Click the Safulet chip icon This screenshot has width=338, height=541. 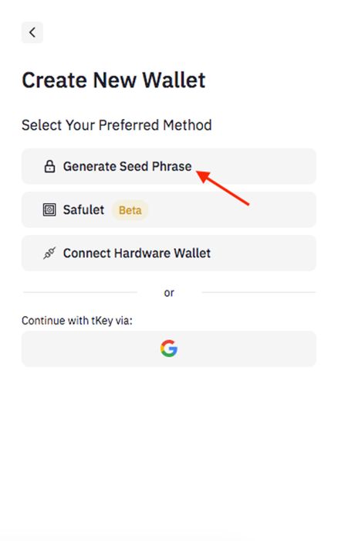(x=49, y=209)
